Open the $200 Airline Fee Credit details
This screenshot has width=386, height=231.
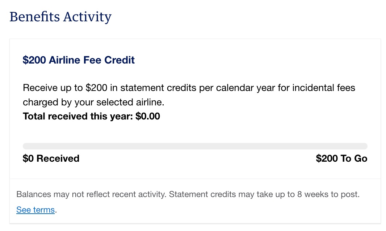[79, 60]
